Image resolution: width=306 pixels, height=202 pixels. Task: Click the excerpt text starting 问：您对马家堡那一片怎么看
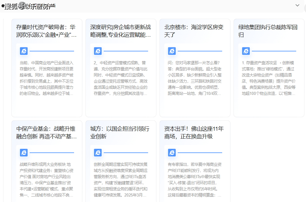tap(195, 78)
